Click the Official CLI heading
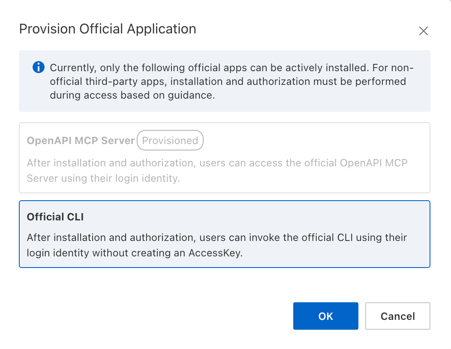 55,217
